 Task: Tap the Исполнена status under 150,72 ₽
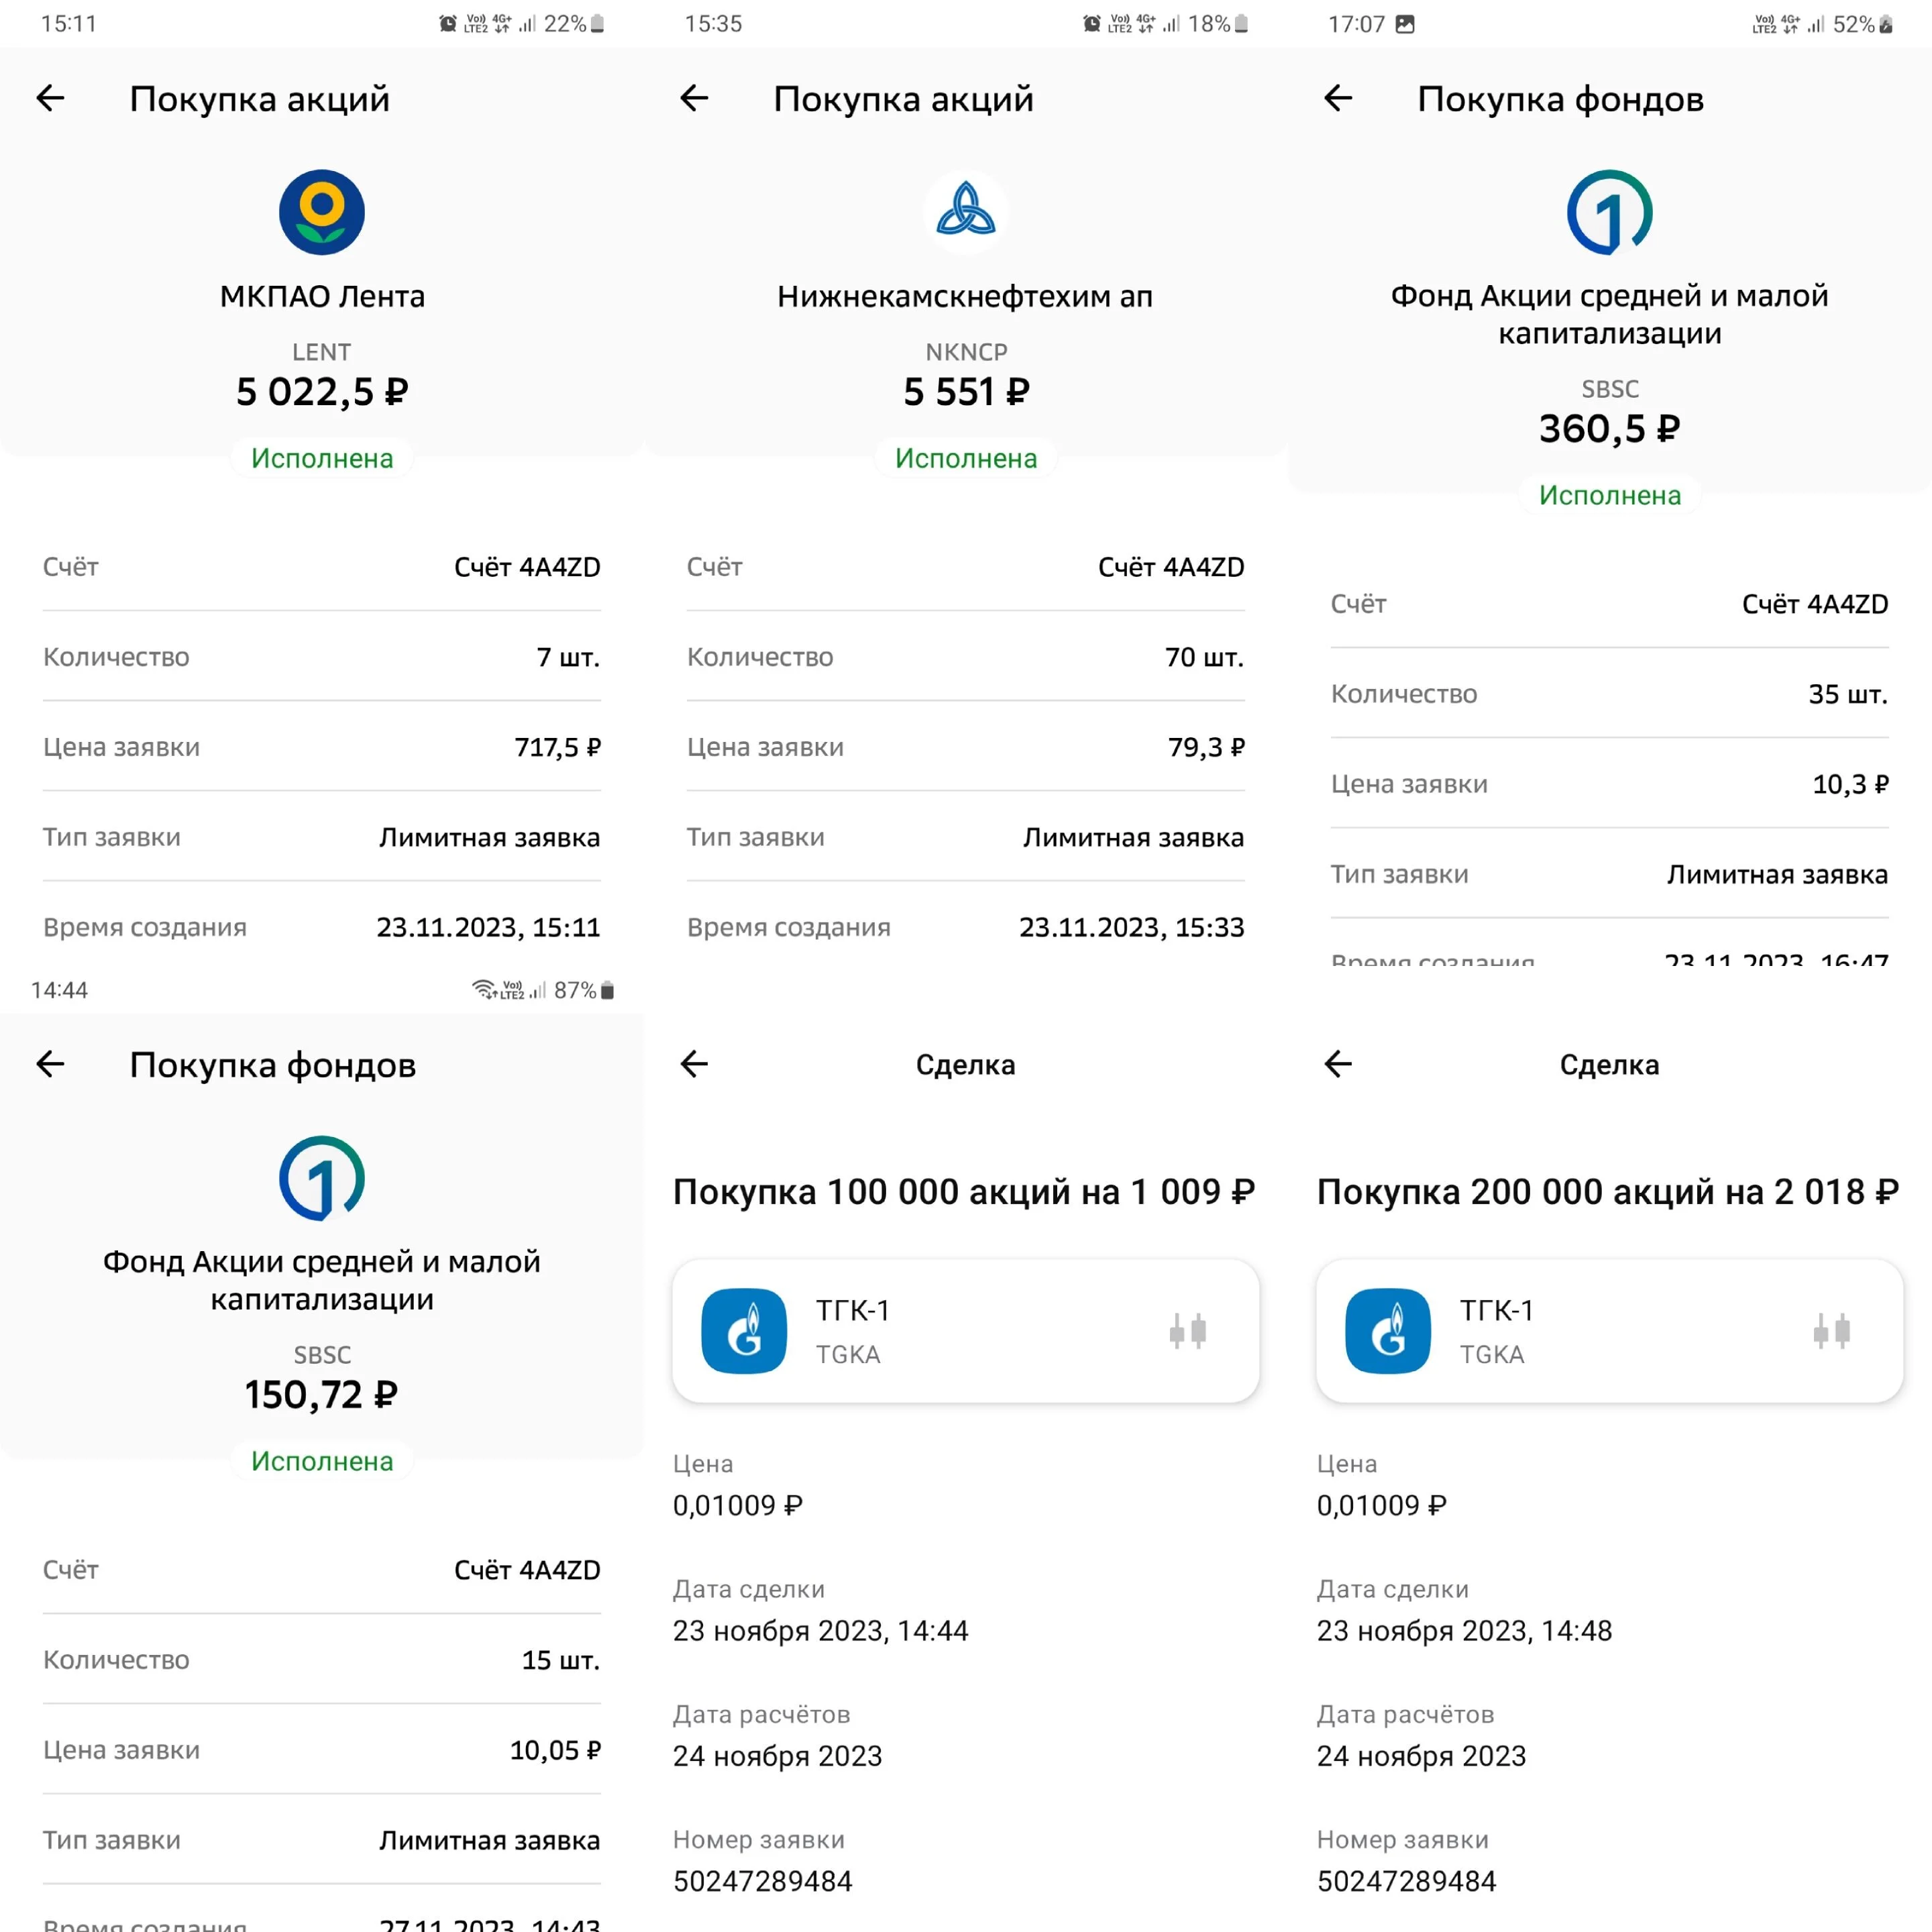click(x=322, y=1461)
